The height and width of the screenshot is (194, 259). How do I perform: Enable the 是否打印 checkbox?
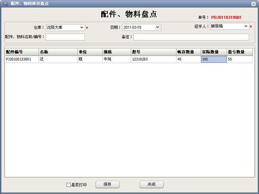[x=68, y=185]
